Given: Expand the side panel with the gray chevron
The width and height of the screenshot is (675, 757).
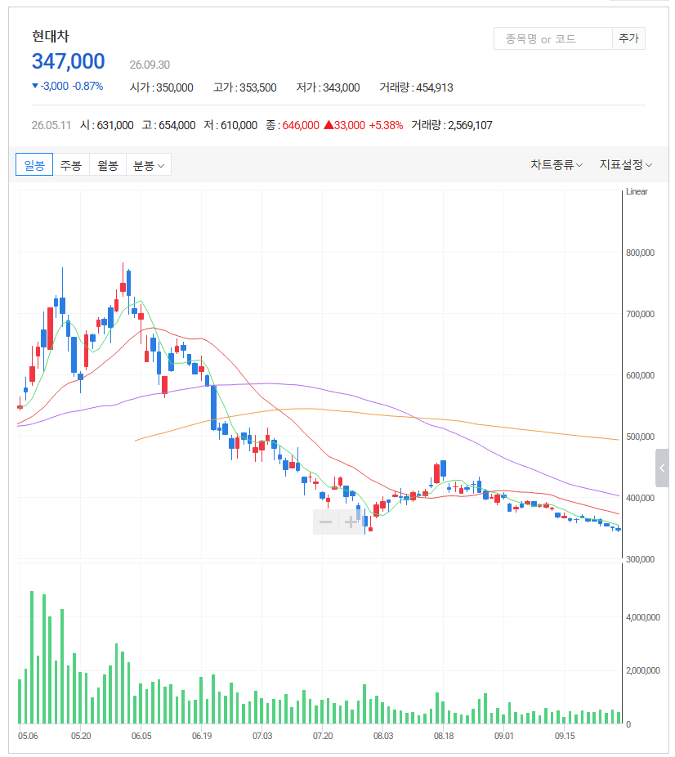Looking at the screenshot, I should pyautogui.click(x=662, y=468).
